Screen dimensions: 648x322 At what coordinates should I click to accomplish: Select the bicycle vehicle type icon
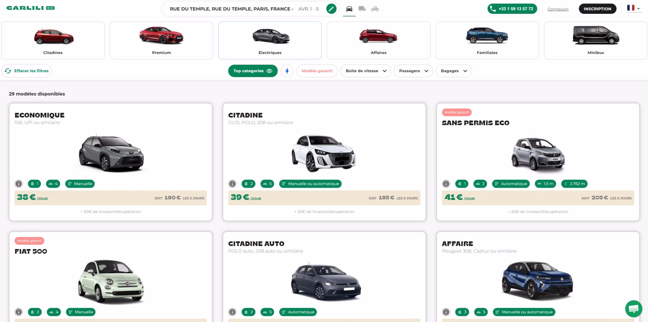tap(375, 9)
